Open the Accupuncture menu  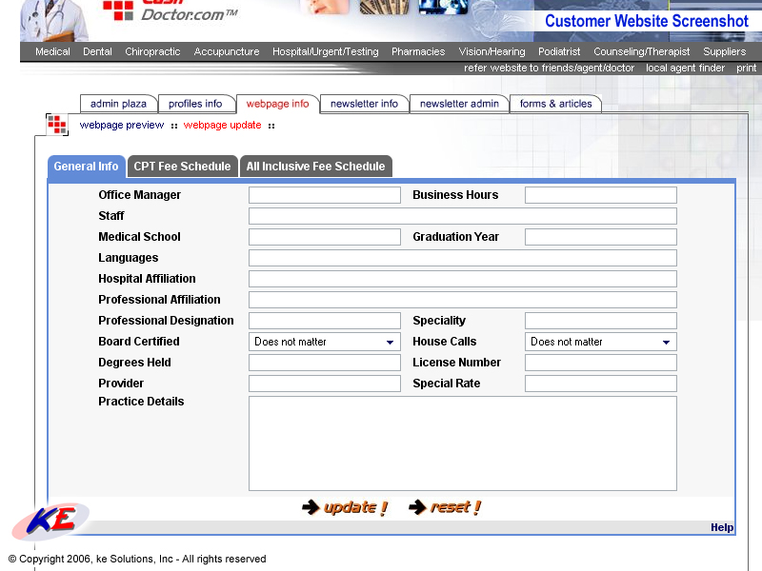coord(227,51)
